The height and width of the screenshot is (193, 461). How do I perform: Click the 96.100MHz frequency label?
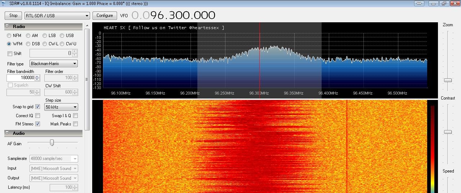coord(121,93)
